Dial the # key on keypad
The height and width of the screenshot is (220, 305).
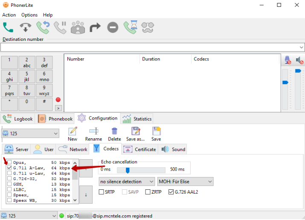pyautogui.click(x=44, y=104)
